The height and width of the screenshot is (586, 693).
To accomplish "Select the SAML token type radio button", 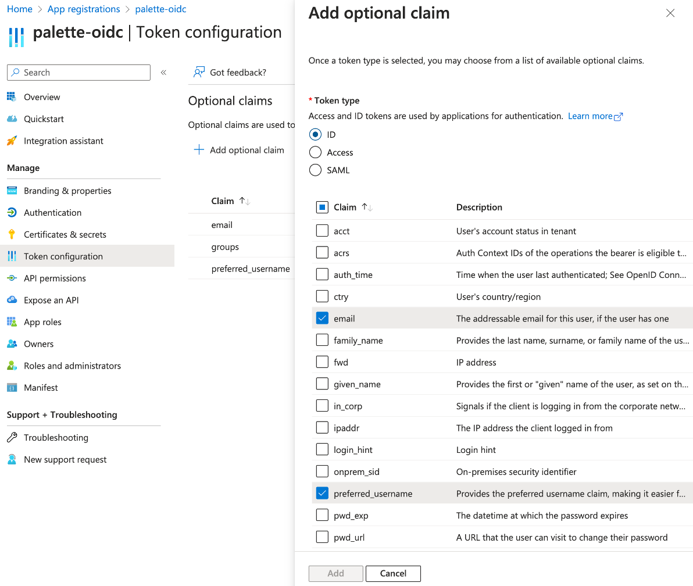I will [315, 170].
